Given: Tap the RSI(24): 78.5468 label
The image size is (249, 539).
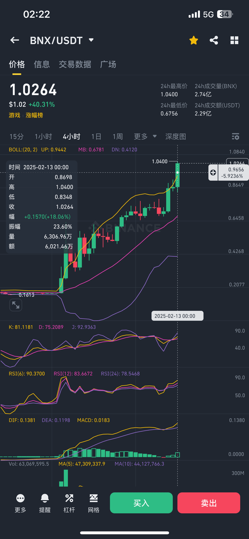Looking at the screenshot, I should click(x=120, y=374).
